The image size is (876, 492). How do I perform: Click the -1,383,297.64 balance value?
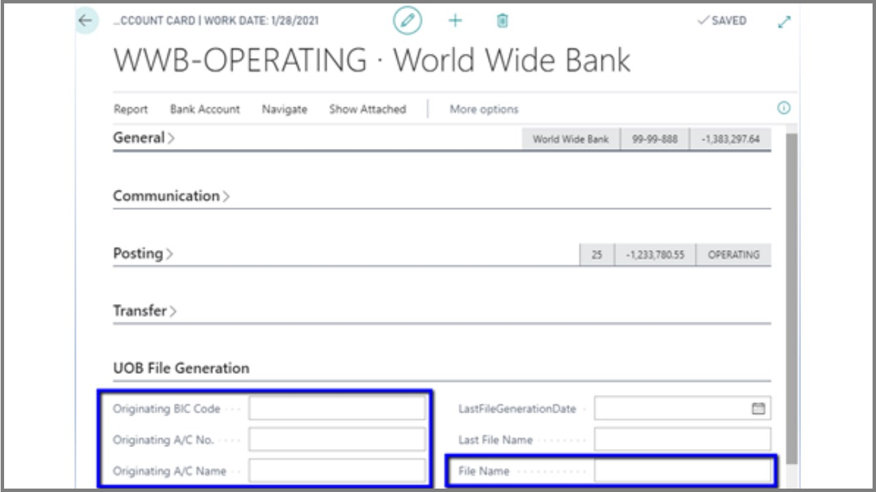click(730, 139)
